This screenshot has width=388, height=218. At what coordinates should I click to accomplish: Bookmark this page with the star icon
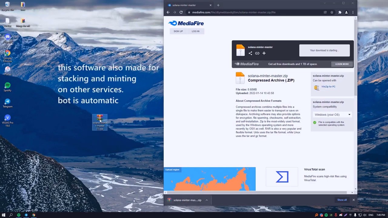tap(332, 12)
